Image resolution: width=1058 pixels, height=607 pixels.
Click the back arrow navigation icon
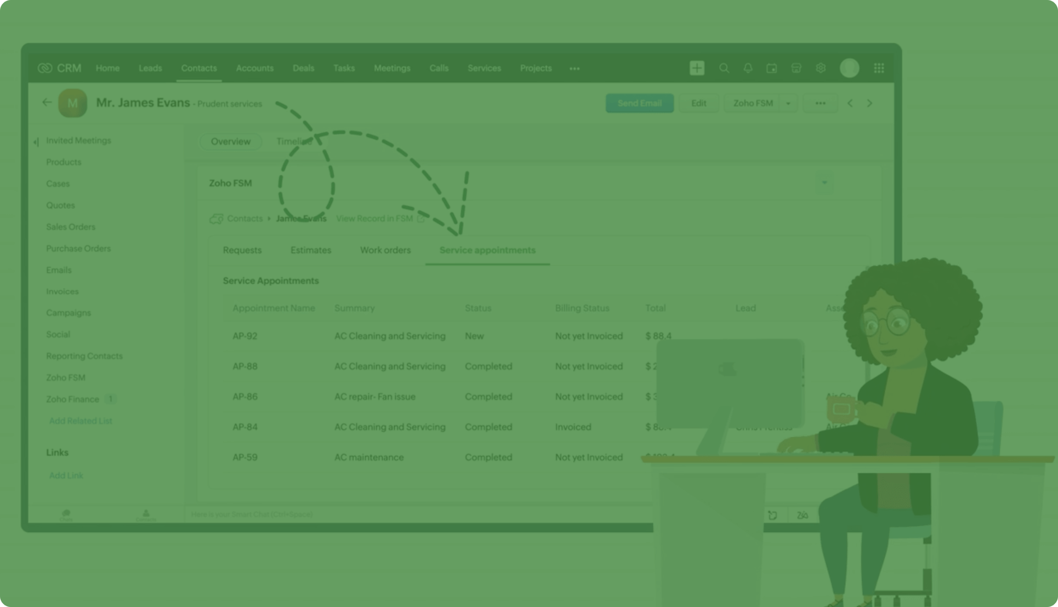[47, 102]
